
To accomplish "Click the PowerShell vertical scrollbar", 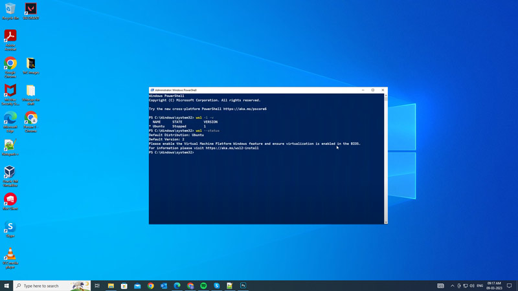I will (x=386, y=158).
